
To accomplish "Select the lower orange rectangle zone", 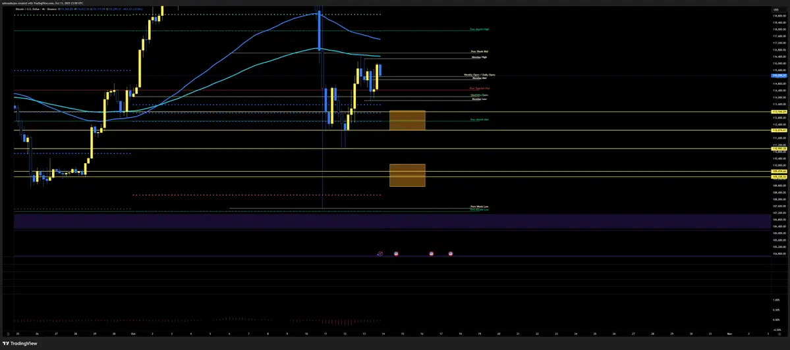I will pos(407,176).
